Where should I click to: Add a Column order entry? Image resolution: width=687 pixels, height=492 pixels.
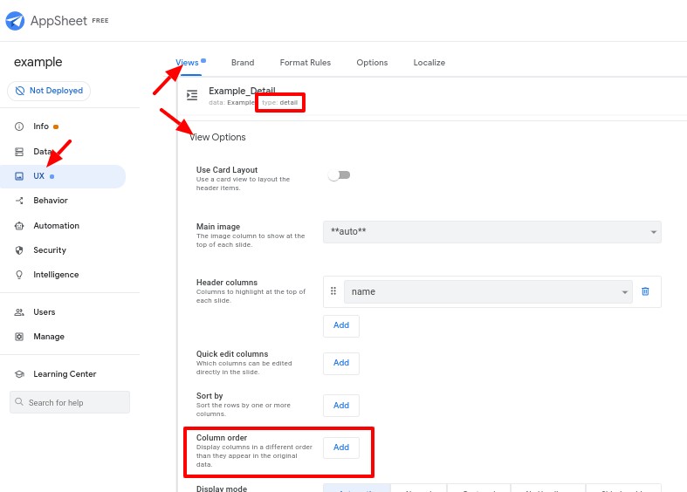coord(341,448)
